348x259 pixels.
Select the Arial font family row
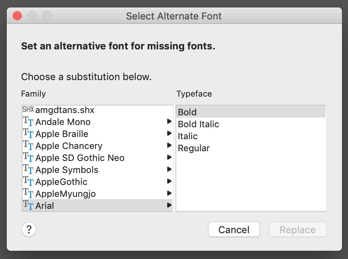click(x=94, y=205)
